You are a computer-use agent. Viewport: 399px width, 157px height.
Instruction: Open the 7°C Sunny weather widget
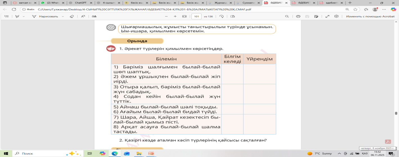(319, 153)
